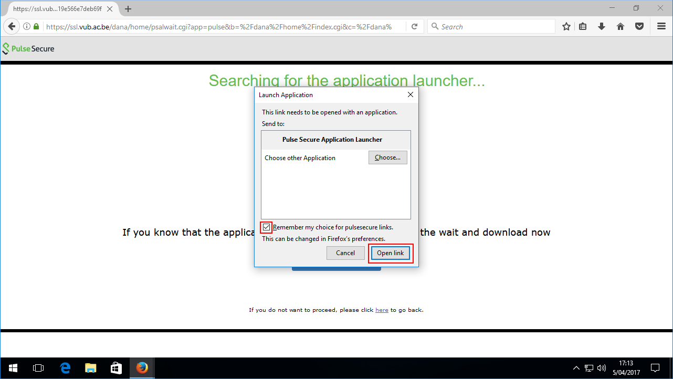This screenshot has height=379, width=673.
Task: Click the search magnifier icon in the Search box
Action: pyautogui.click(x=435, y=26)
